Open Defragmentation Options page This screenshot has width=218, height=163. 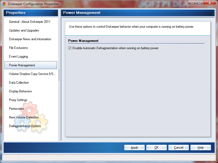(x=25, y=126)
